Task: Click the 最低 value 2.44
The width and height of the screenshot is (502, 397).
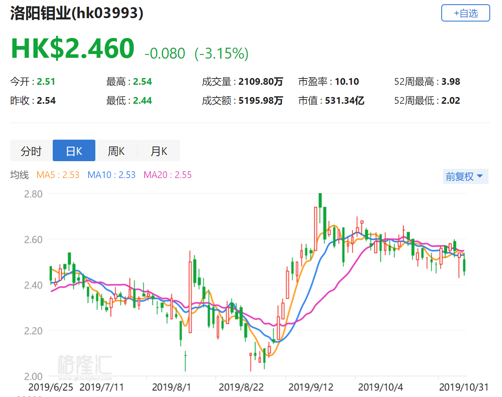Action: [x=143, y=101]
